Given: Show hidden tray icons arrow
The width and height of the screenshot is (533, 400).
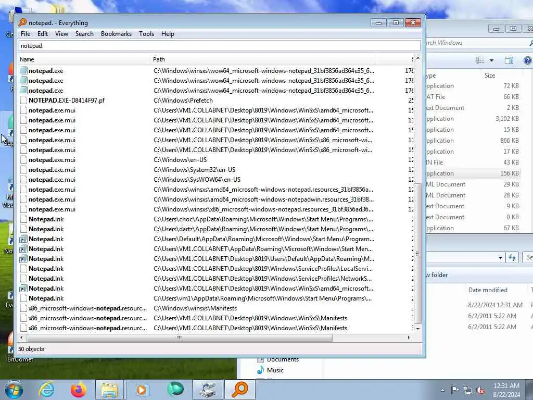Looking at the screenshot, I should [x=442, y=391].
